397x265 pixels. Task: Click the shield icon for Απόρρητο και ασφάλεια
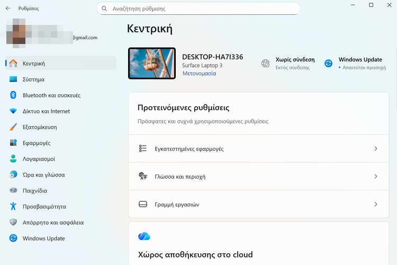click(13, 223)
